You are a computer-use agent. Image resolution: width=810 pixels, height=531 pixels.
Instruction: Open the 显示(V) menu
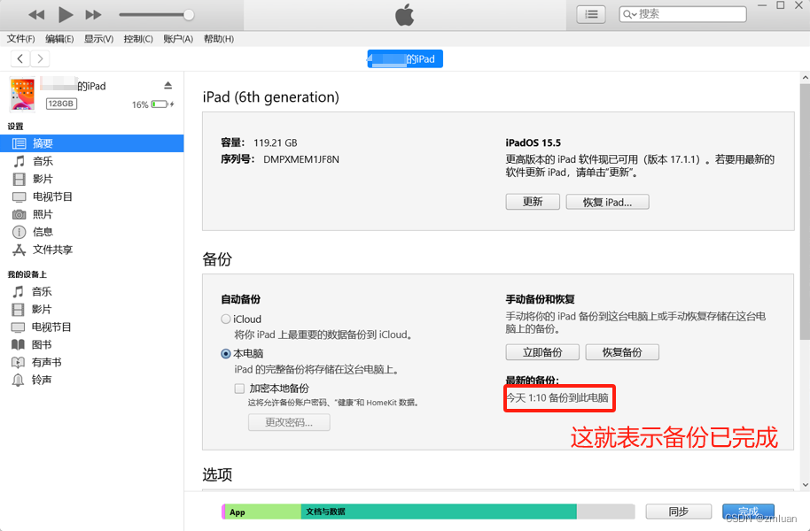pos(98,39)
